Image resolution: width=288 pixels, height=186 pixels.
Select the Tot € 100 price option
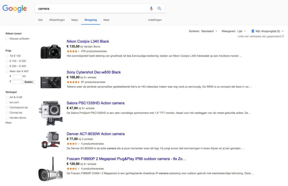[7, 56]
